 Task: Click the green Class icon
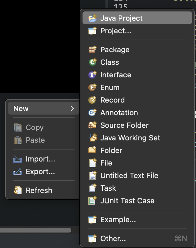[93, 62]
